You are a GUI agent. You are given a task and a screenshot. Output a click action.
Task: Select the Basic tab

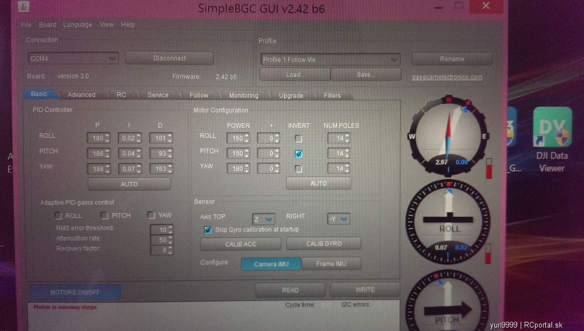tap(39, 94)
